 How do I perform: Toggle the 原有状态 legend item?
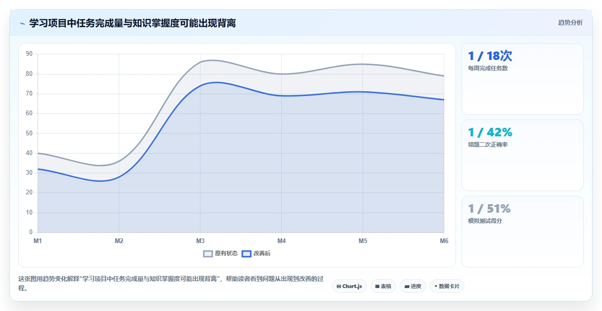click(220, 253)
